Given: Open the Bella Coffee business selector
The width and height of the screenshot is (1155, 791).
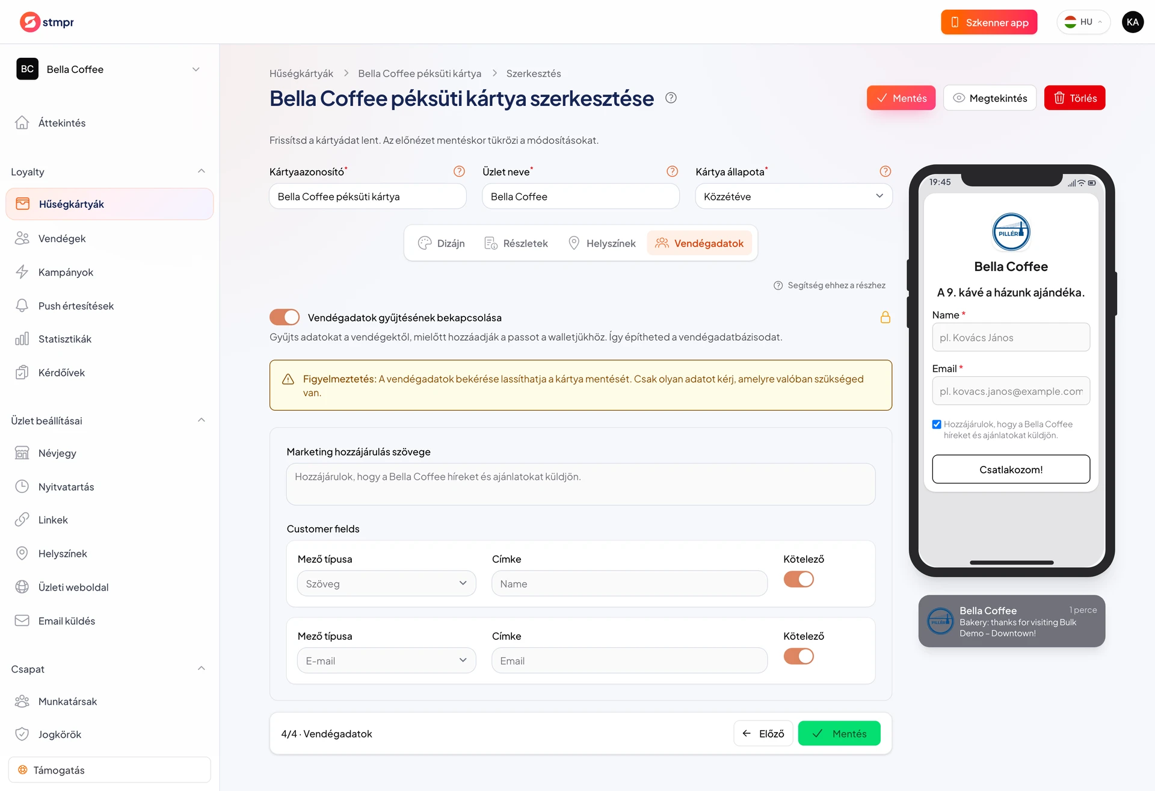Looking at the screenshot, I should (x=109, y=69).
